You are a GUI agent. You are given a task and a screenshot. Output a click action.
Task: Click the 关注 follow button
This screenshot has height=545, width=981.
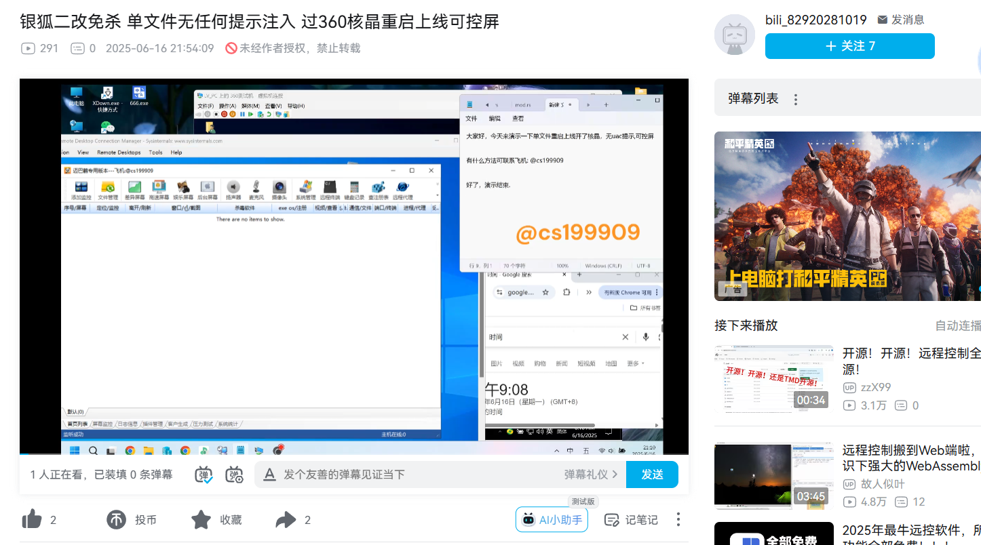coord(849,46)
